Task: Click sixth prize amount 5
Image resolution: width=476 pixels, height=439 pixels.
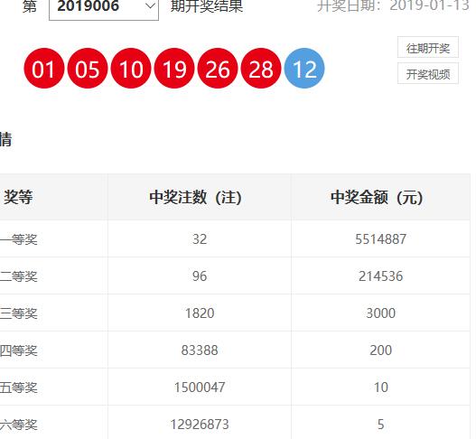Action: (x=380, y=425)
